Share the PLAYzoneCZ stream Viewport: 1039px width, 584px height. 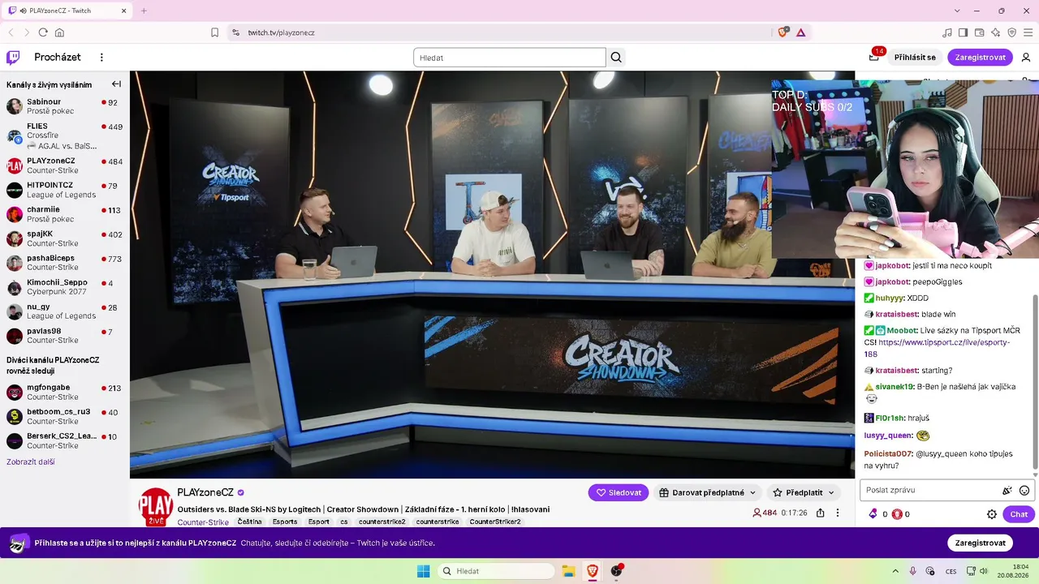pos(821,513)
